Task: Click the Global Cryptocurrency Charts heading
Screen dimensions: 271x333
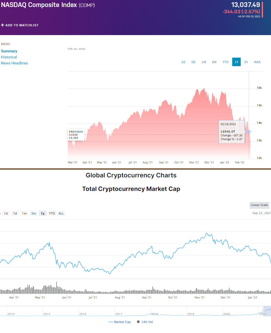Action: pyautogui.click(x=131, y=175)
